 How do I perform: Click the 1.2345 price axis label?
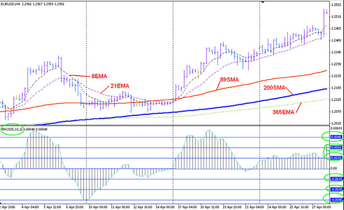coord(337,52)
